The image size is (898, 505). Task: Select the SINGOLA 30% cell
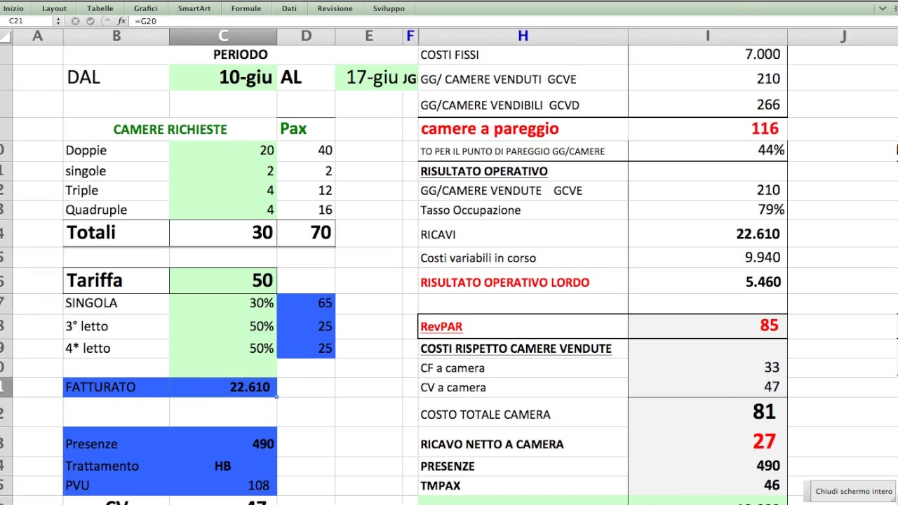click(x=223, y=303)
